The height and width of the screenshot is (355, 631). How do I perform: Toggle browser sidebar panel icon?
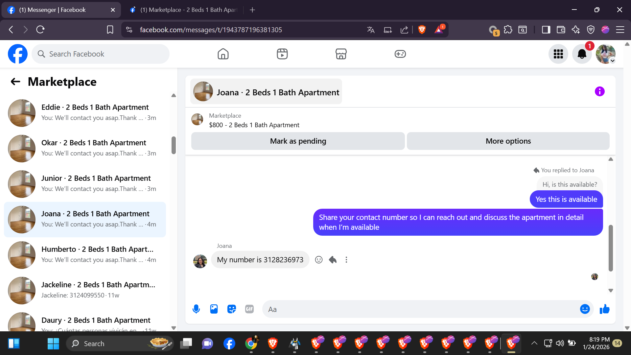[546, 30]
